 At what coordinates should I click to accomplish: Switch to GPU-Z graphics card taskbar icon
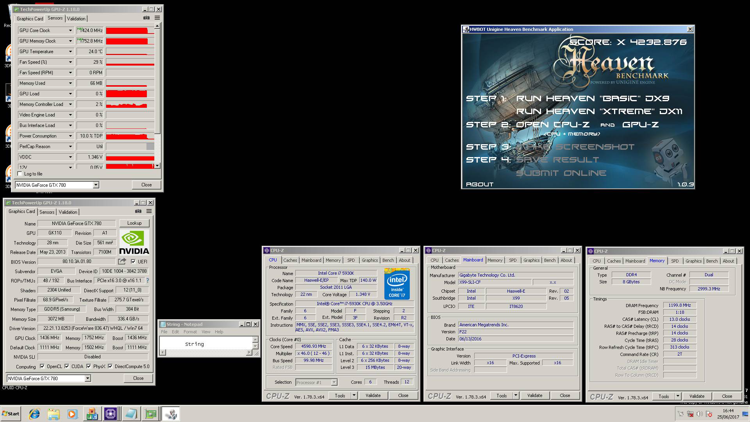coord(150,414)
